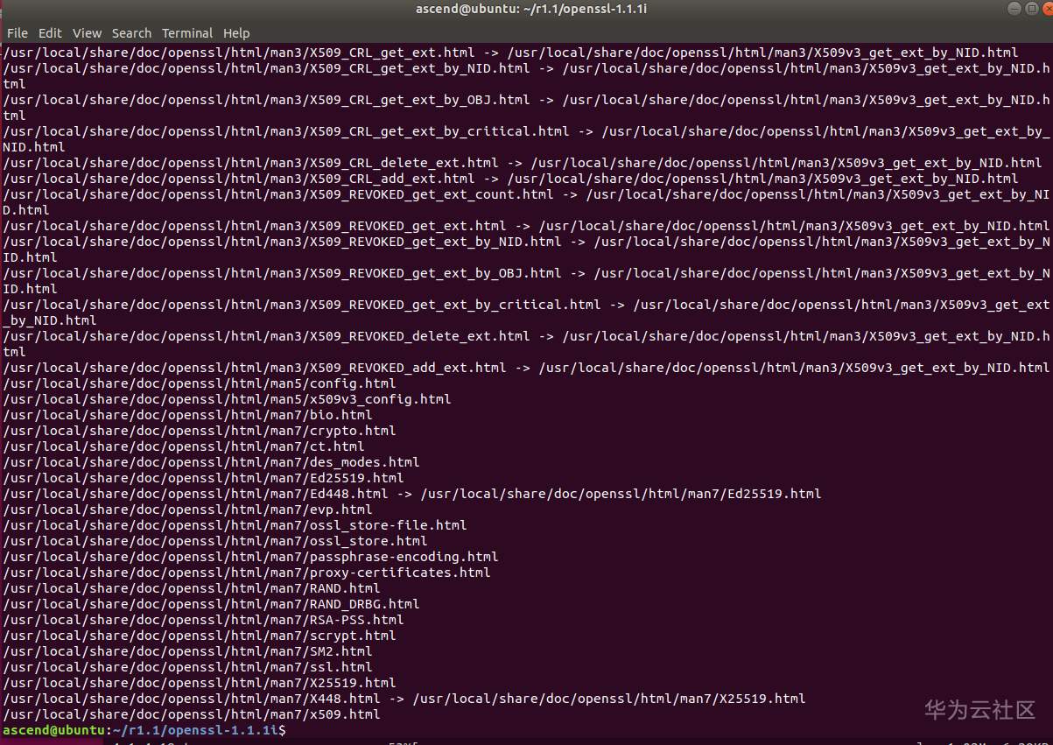
Task: Open the Edit menu
Action: (x=50, y=33)
